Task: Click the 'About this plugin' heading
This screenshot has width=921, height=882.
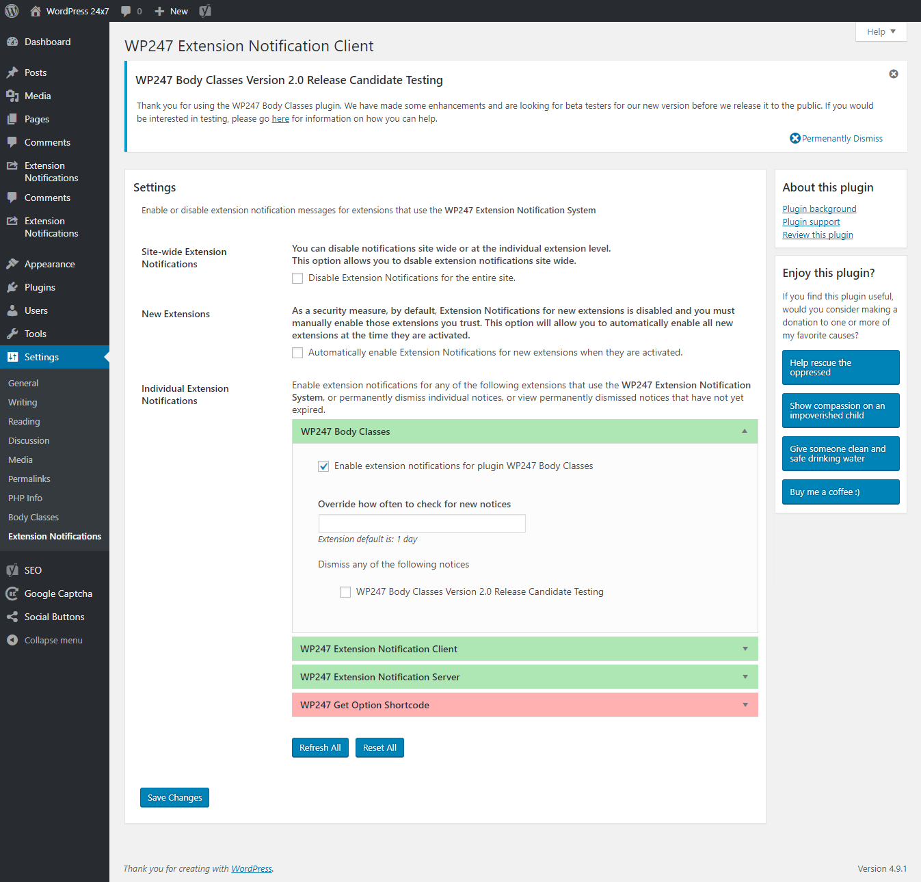Action: (x=828, y=187)
